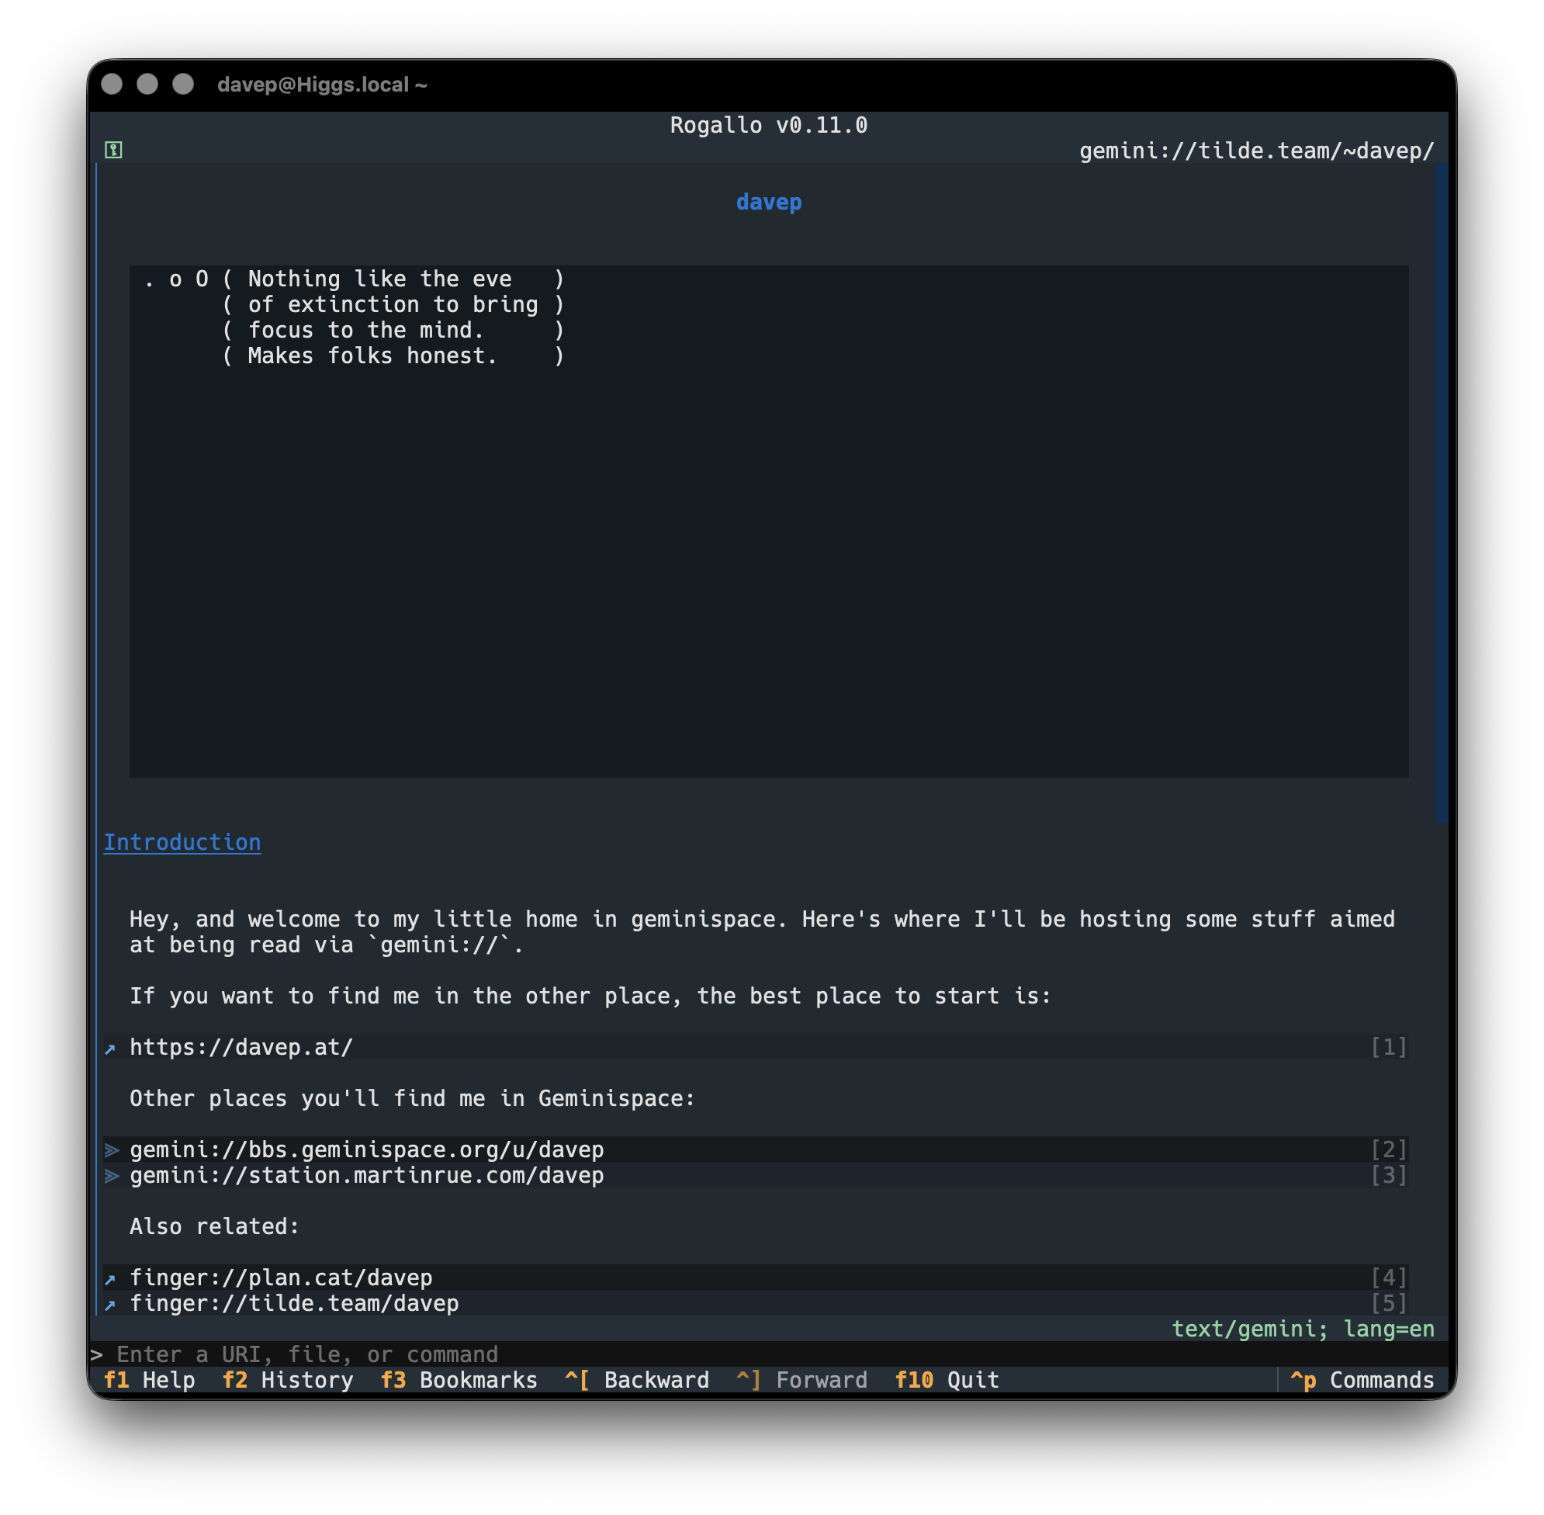1544x1515 pixels.
Task: Click the link number [5]
Action: (x=1389, y=1303)
